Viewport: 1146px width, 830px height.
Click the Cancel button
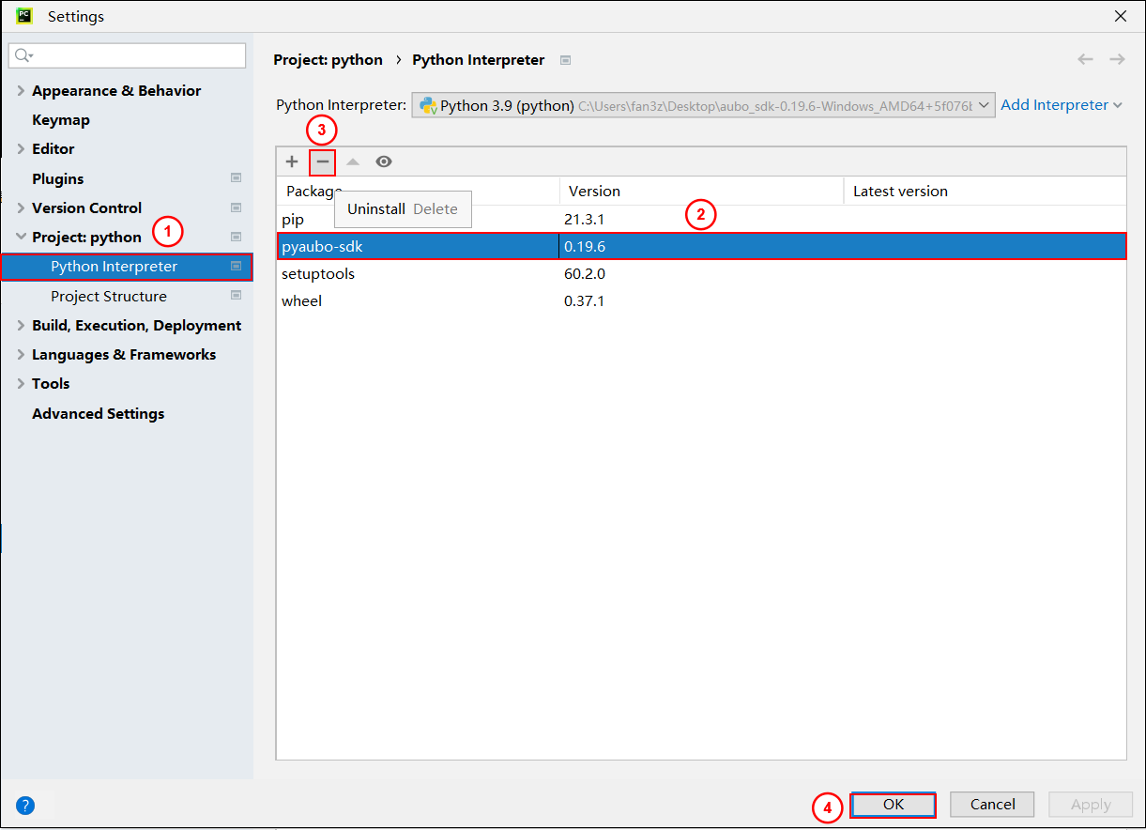[992, 805]
